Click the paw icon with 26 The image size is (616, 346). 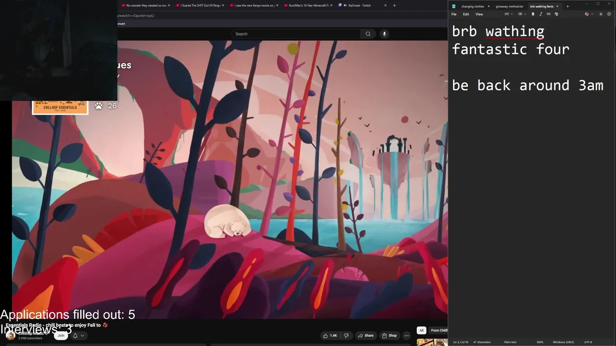[x=99, y=106]
